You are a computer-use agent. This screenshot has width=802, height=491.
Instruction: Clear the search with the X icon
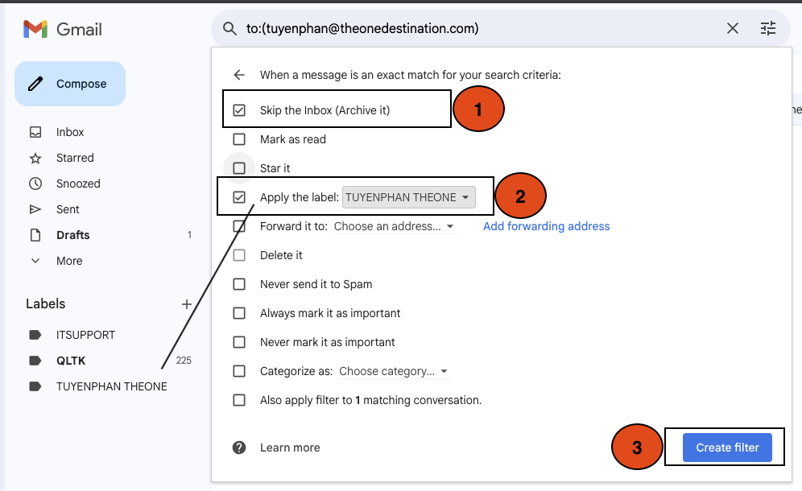[733, 29]
